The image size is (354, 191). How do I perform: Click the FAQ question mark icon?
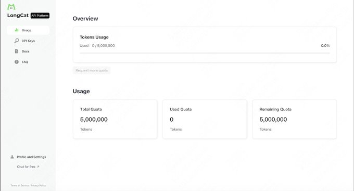click(x=17, y=62)
